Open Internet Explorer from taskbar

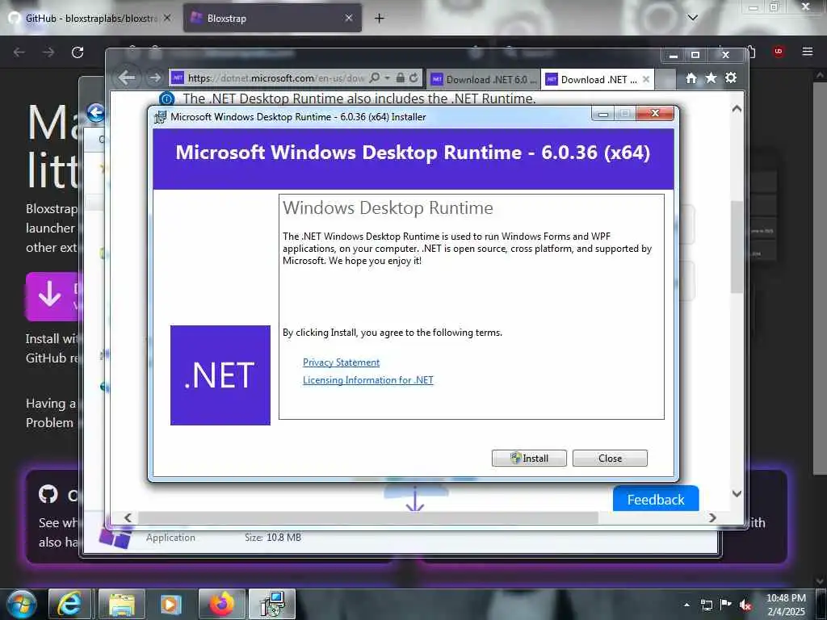(69, 604)
